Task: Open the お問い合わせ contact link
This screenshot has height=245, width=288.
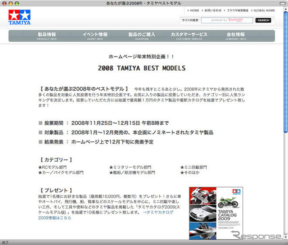Action: pos(213,10)
